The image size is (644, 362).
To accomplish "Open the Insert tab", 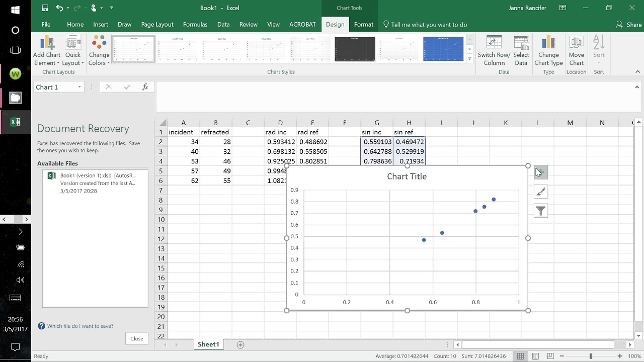I will click(101, 24).
